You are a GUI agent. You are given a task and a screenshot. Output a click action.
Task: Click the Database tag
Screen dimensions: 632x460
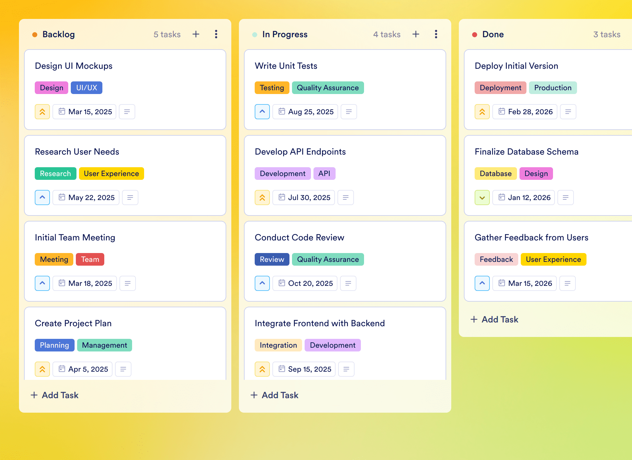pos(496,174)
